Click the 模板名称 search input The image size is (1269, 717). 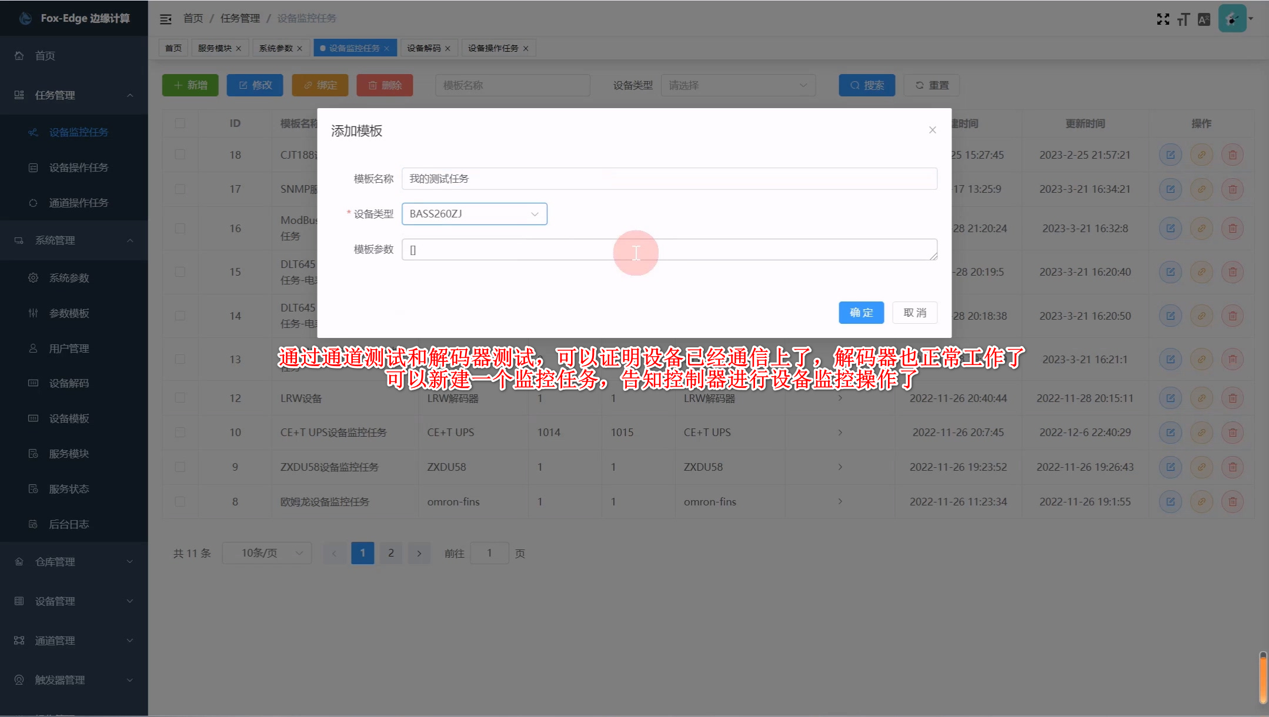pos(512,85)
